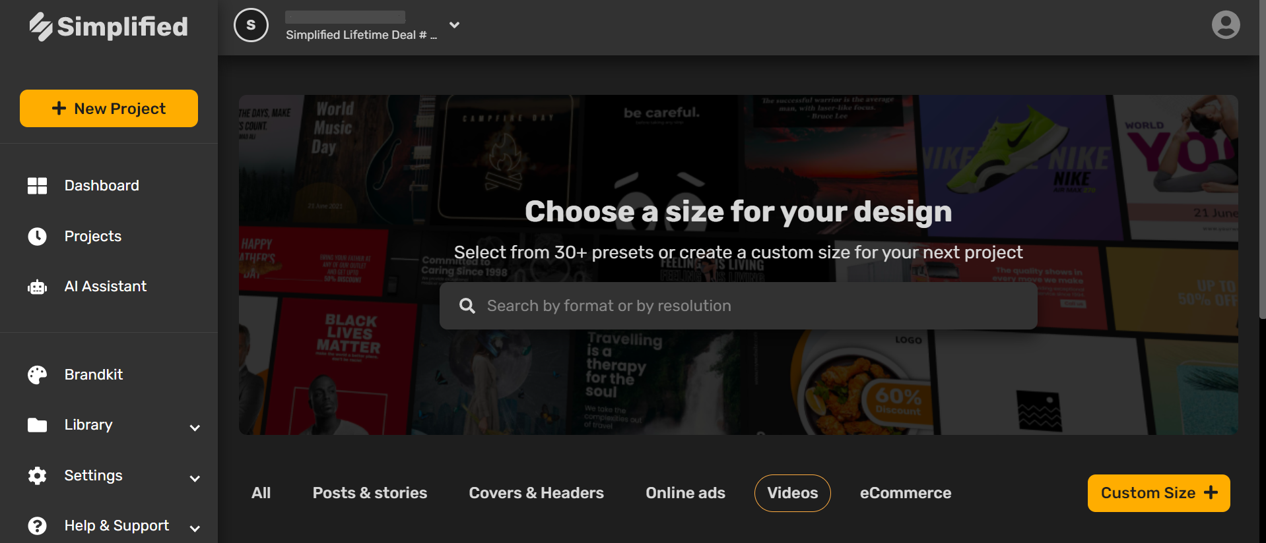Select the eCommerce tab

[905, 493]
